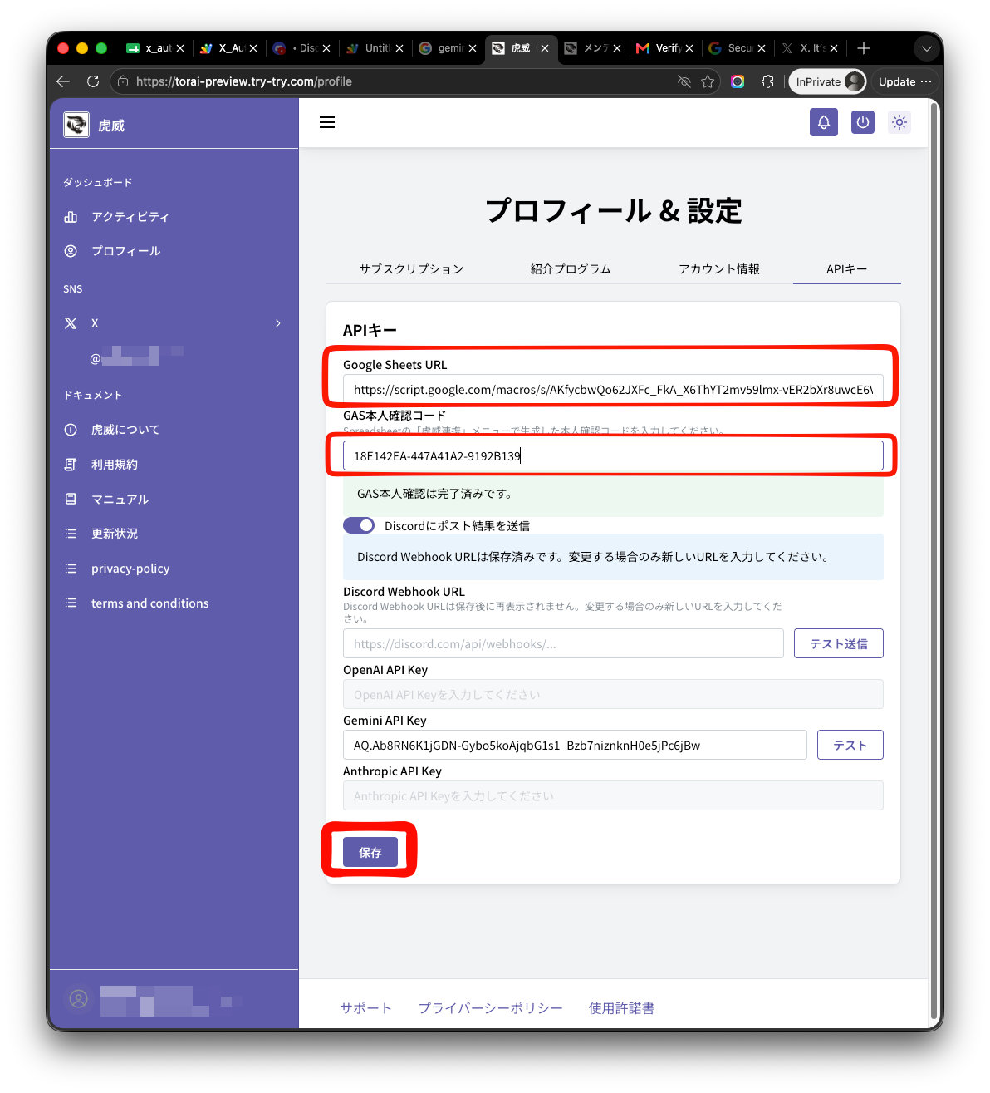This screenshot has height=1093, width=990.
Task: Open the サポート footer link
Action: tap(365, 1008)
